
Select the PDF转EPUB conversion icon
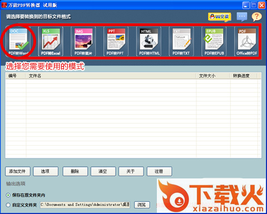coord(214,41)
